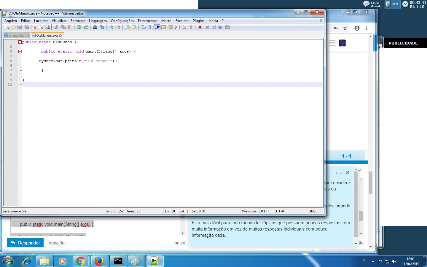Click the Responder button
Image resolution: width=427 pixels, height=267 pixels.
click(x=25, y=243)
